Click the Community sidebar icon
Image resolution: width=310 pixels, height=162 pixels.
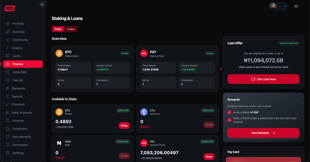point(8,40)
